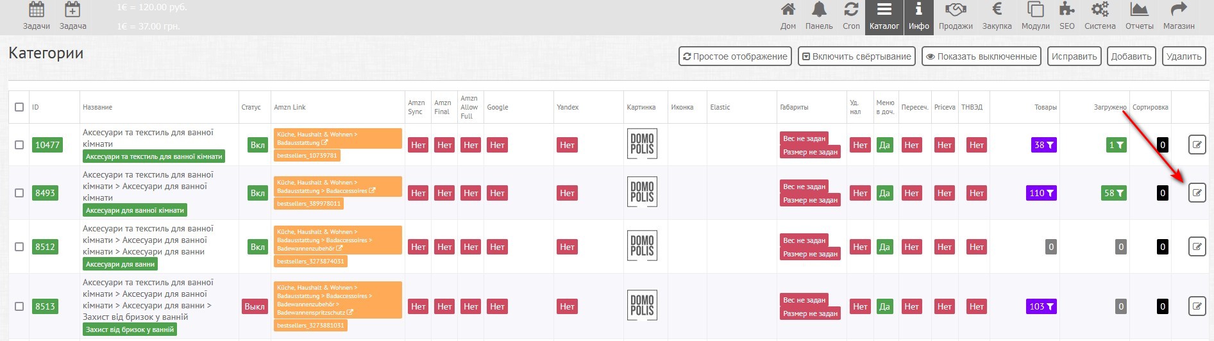
Task: Open the Каталог menu item
Action: click(x=884, y=16)
